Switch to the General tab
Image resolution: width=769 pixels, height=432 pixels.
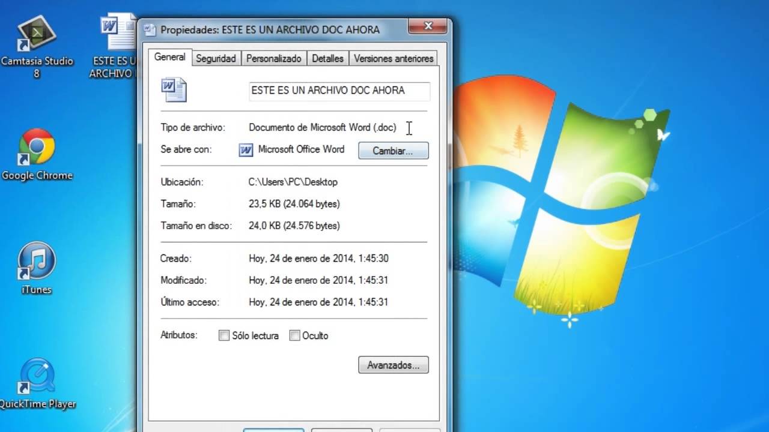pos(170,57)
